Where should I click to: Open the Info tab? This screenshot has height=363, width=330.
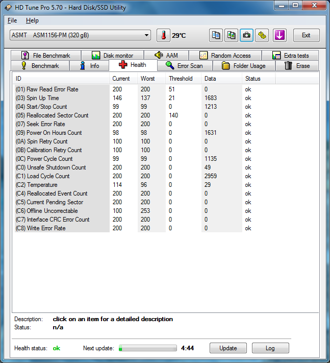click(x=89, y=66)
